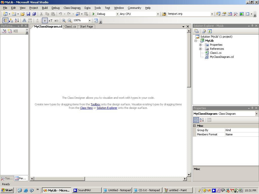The image size is (259, 194).
Task: Toggle Display Full Signature format
Action: 56,20
